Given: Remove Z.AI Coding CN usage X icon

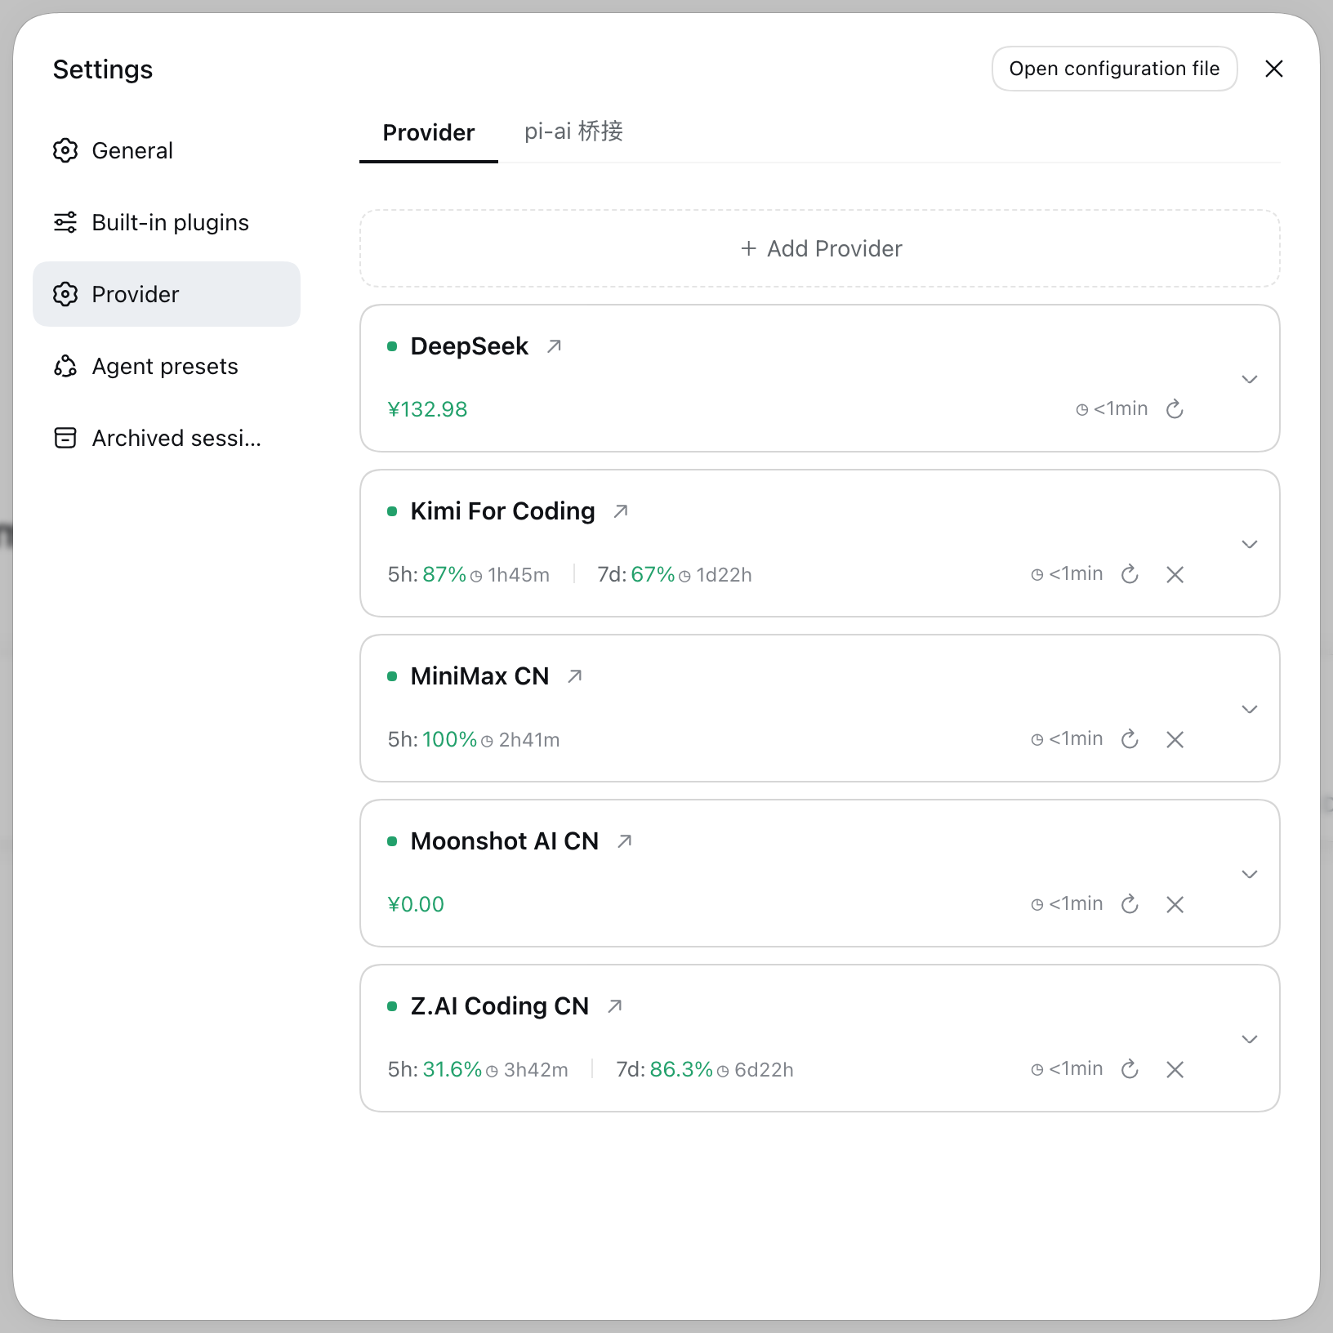Looking at the screenshot, I should (1175, 1070).
